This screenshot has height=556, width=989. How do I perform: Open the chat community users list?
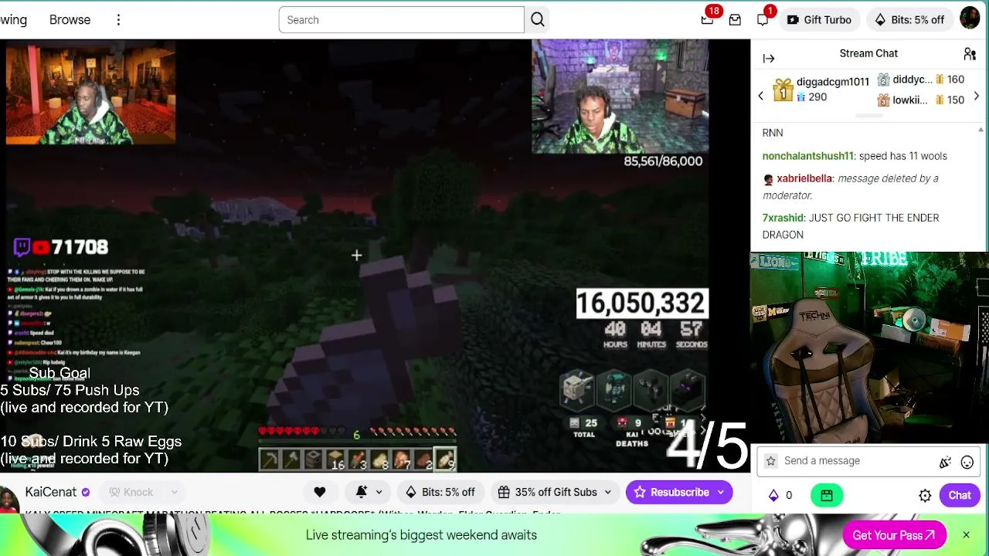coord(970,54)
